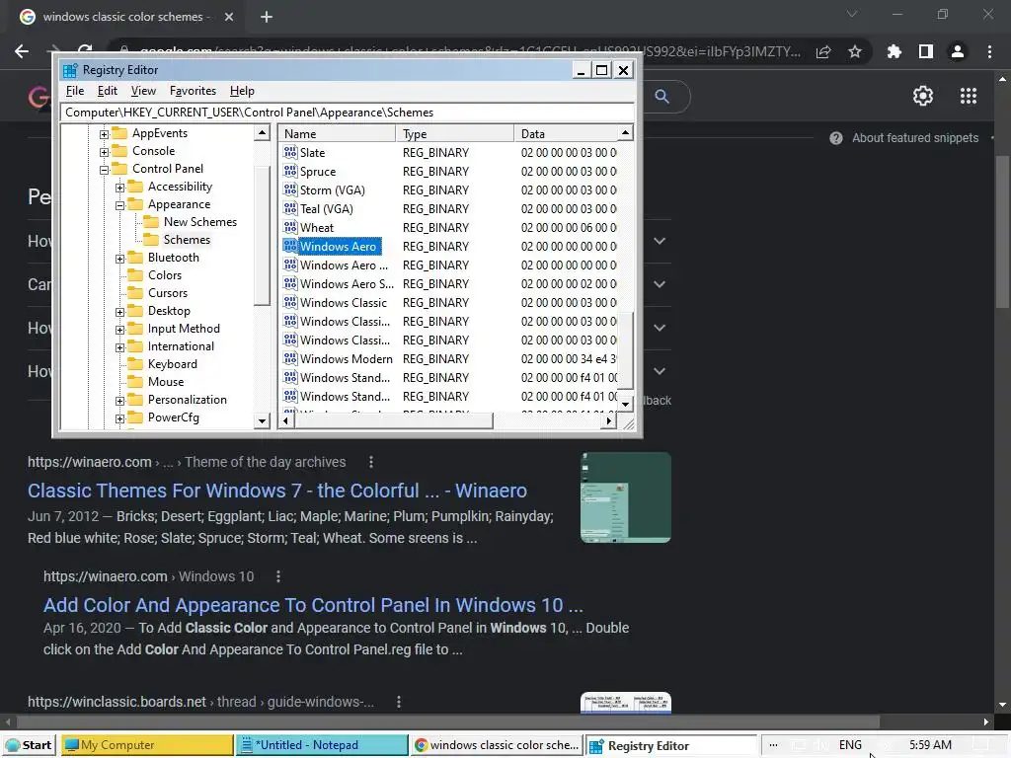The width and height of the screenshot is (1011, 758).
Task: Expand the International tree node
Action: (119, 347)
